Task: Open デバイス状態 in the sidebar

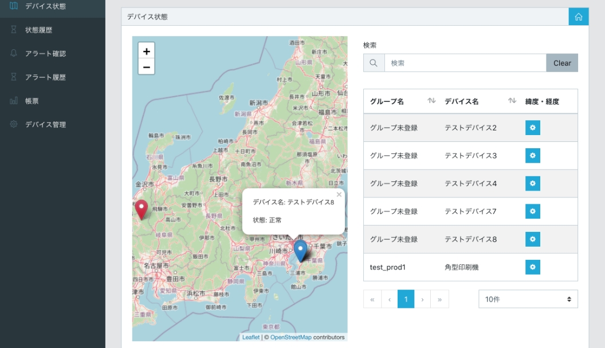Action: (45, 6)
